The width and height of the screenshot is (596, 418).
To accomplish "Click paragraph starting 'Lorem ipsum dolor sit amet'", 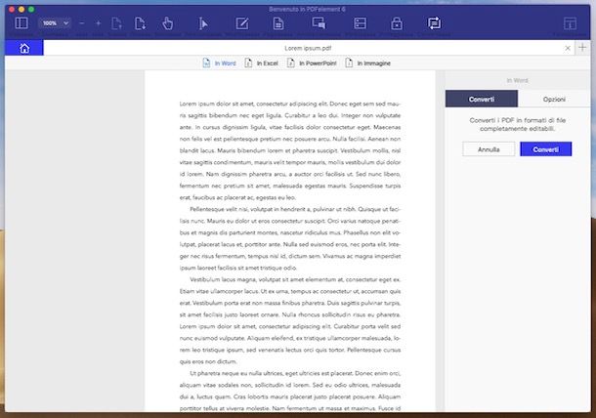I will 290,150.
